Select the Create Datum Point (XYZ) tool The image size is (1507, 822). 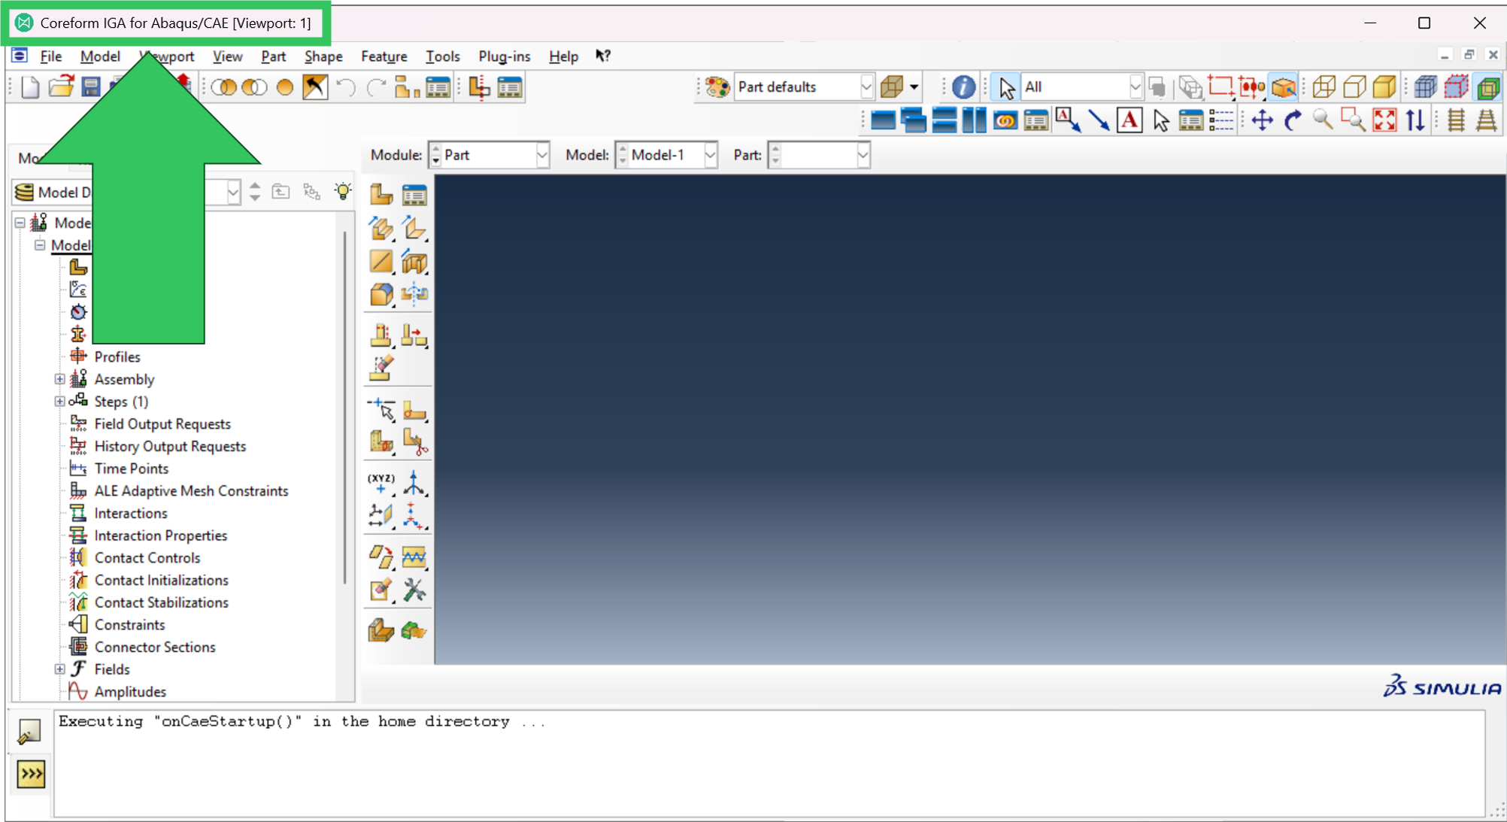[x=381, y=483]
